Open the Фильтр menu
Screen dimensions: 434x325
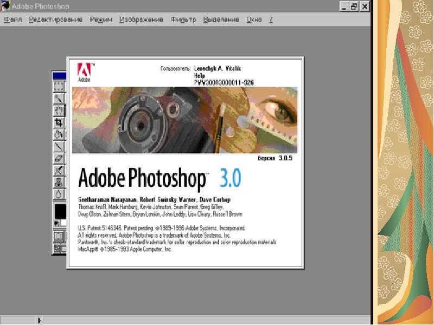[x=183, y=19]
